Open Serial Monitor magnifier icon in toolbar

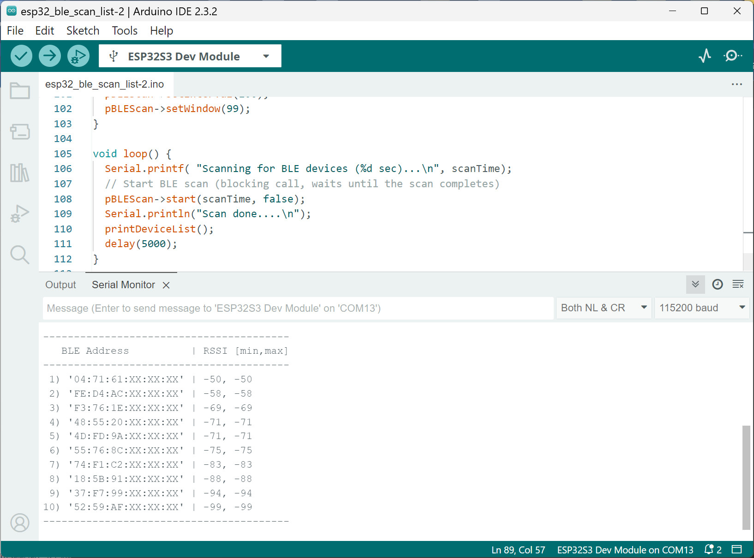(x=733, y=56)
